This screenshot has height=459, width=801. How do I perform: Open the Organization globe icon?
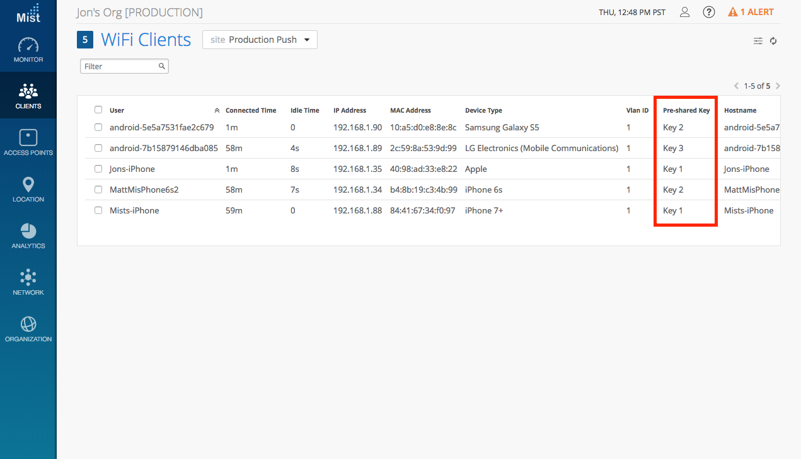point(28,324)
